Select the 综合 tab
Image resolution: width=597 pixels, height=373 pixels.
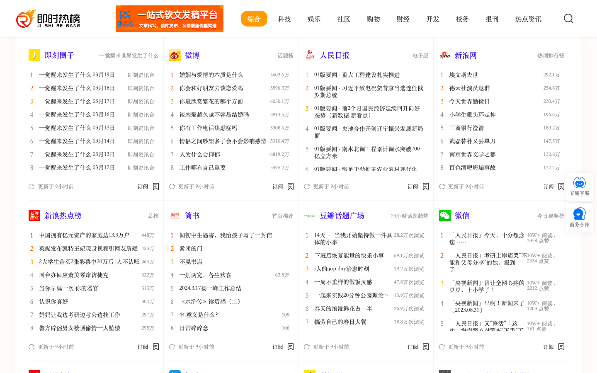pos(254,19)
